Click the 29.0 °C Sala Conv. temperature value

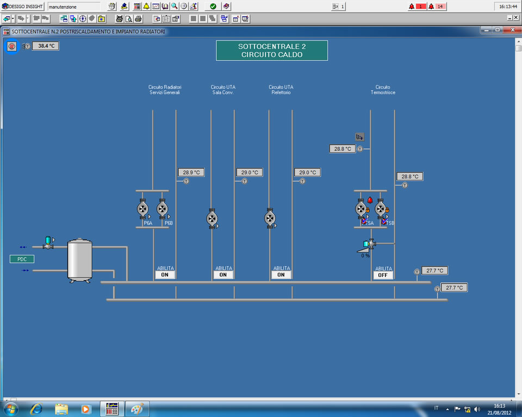[250, 172]
